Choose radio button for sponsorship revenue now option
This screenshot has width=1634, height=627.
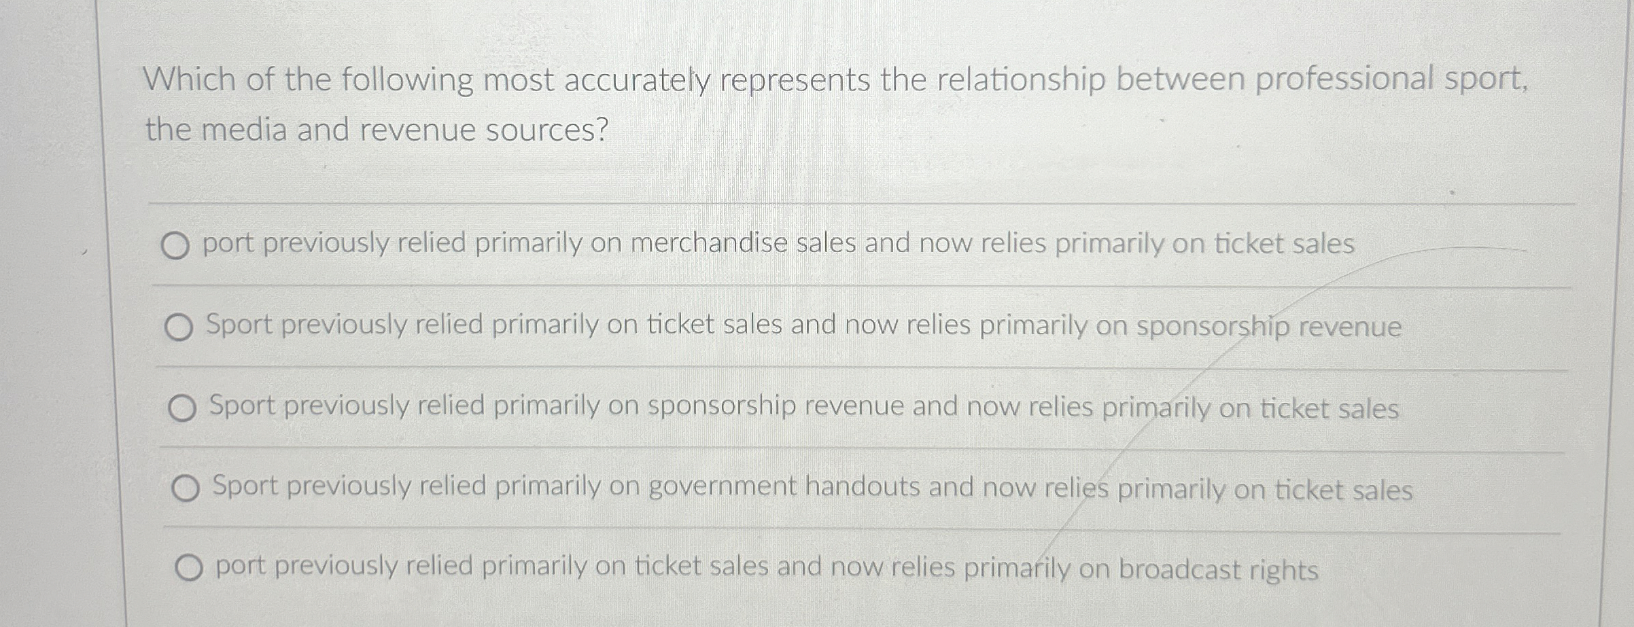pos(179,328)
